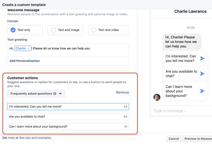Click Remove to delete customer actions
The height and width of the screenshot is (144, 212).
coord(122,93)
